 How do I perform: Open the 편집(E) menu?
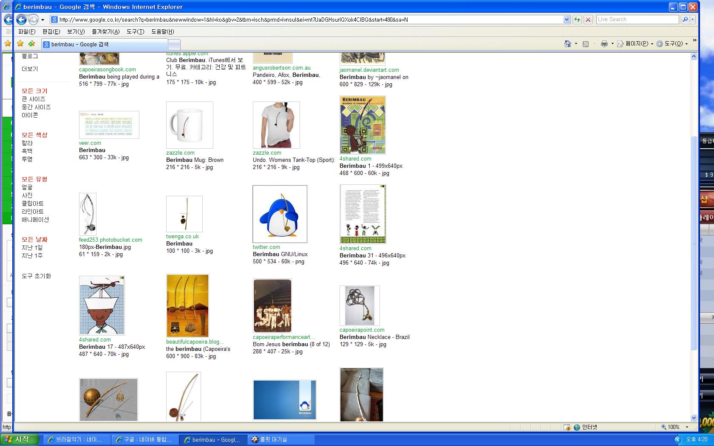[51, 31]
